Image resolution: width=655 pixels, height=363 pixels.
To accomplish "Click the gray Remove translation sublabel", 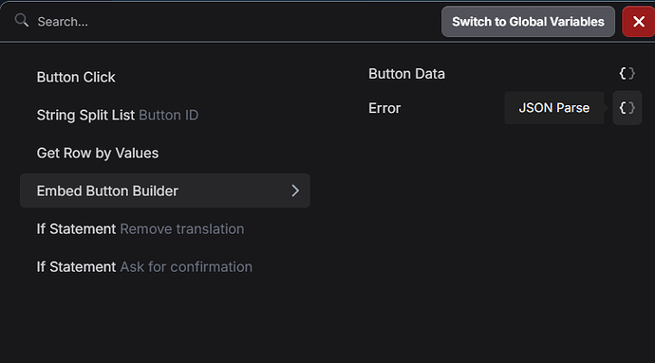I will tap(182, 229).
